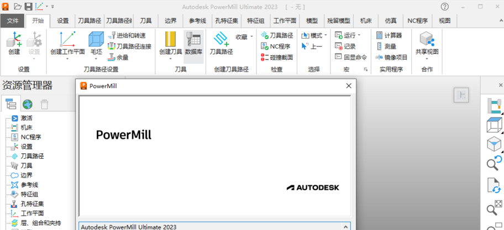
Task: Select the explorer tree view tab icon
Action: pyautogui.click(x=11, y=104)
